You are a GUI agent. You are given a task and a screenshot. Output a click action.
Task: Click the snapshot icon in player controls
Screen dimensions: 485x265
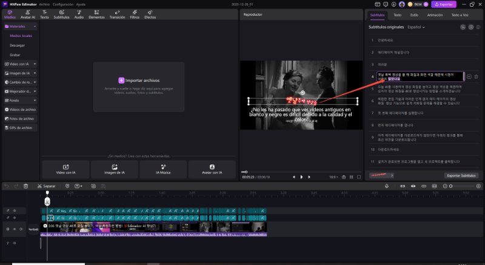click(344, 177)
